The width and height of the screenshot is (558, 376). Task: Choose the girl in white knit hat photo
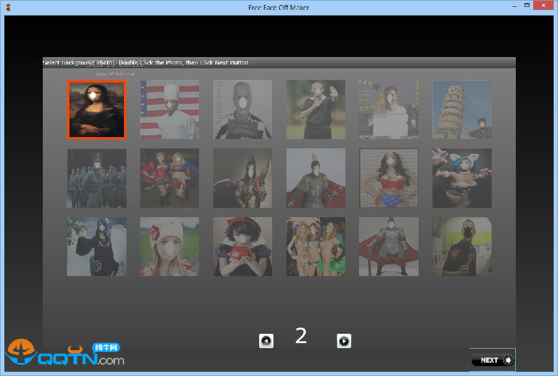click(169, 246)
